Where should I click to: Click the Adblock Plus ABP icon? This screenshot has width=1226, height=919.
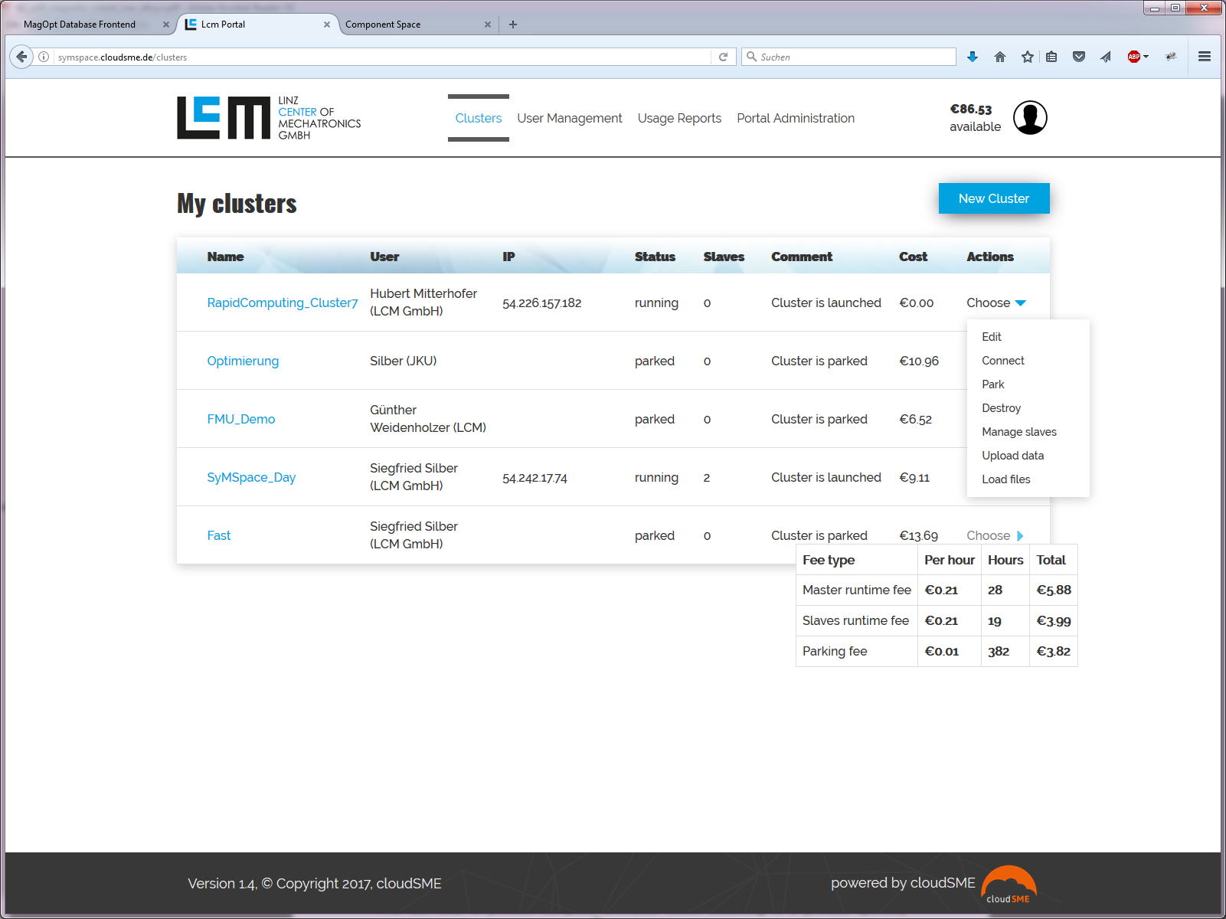1134,57
